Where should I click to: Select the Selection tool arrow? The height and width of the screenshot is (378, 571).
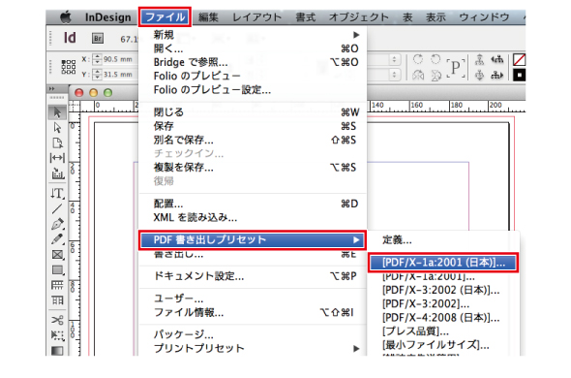(57, 112)
